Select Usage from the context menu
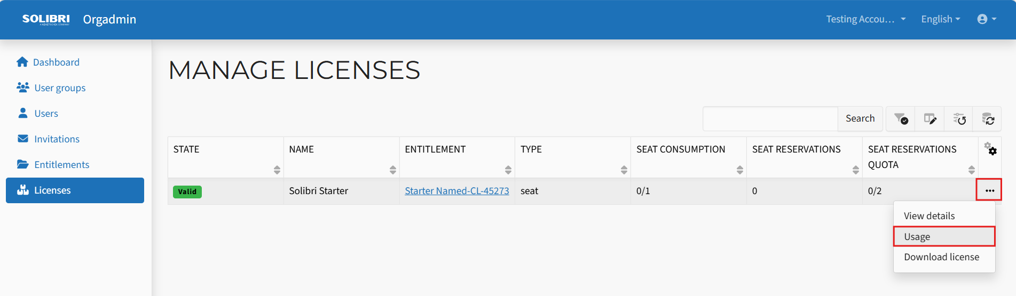 [x=944, y=236]
